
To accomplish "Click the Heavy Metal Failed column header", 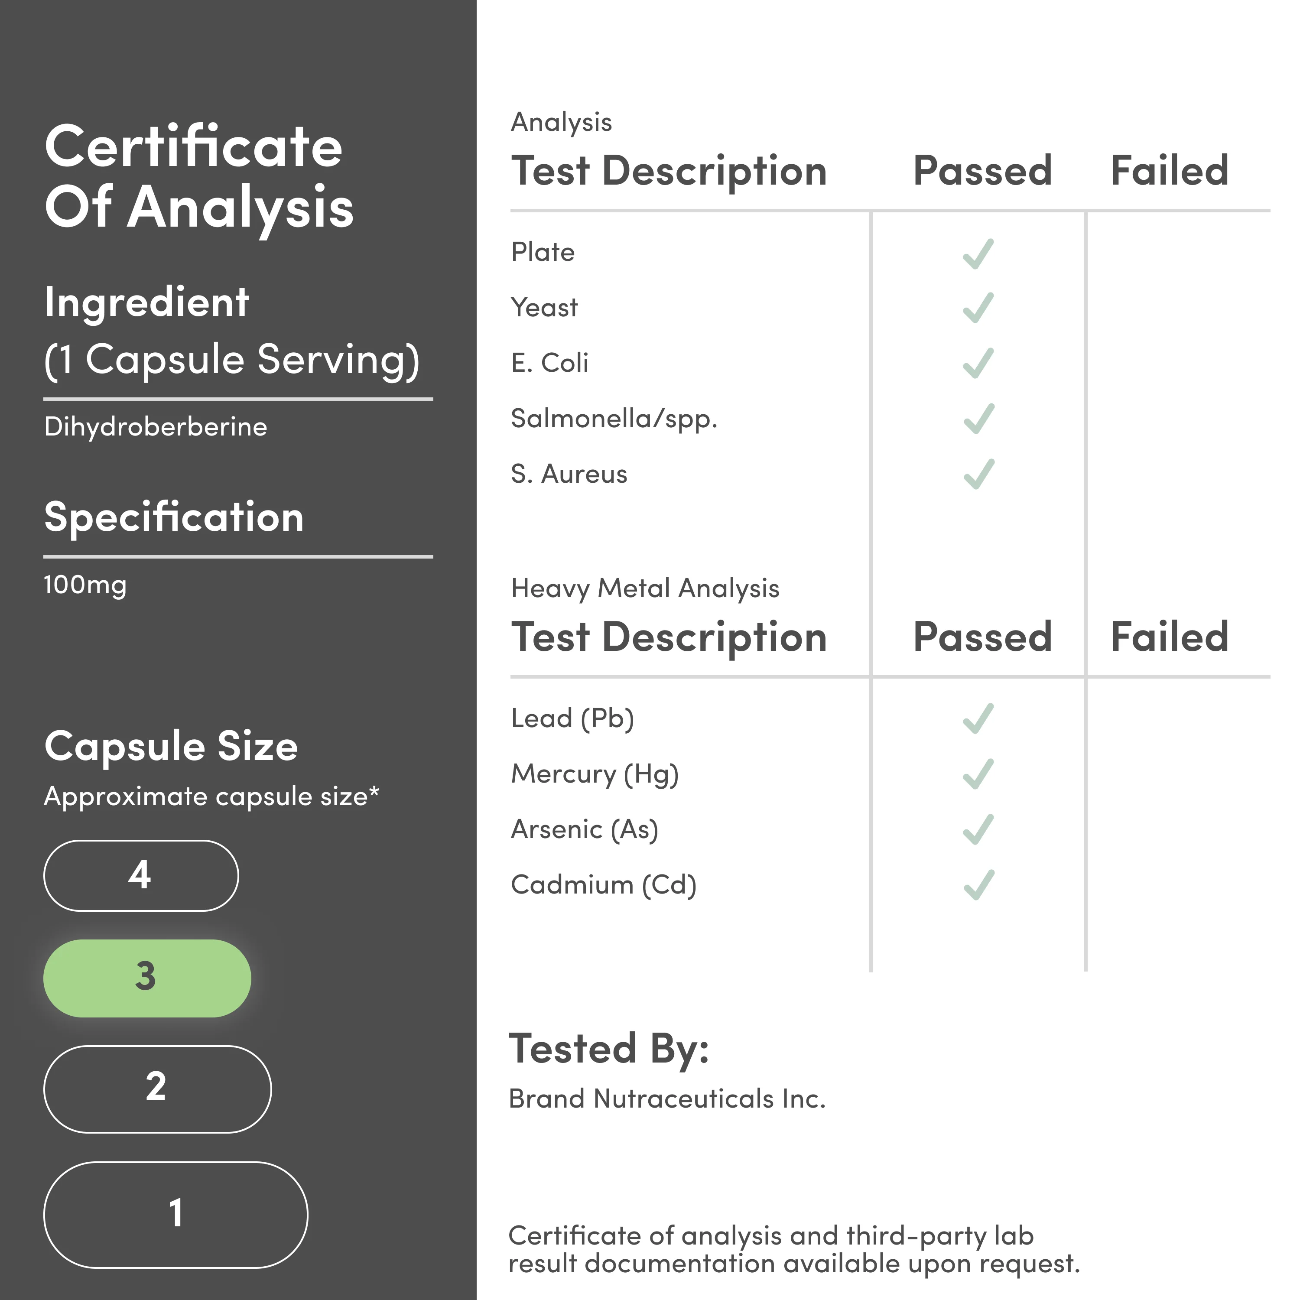I will coord(1169,637).
